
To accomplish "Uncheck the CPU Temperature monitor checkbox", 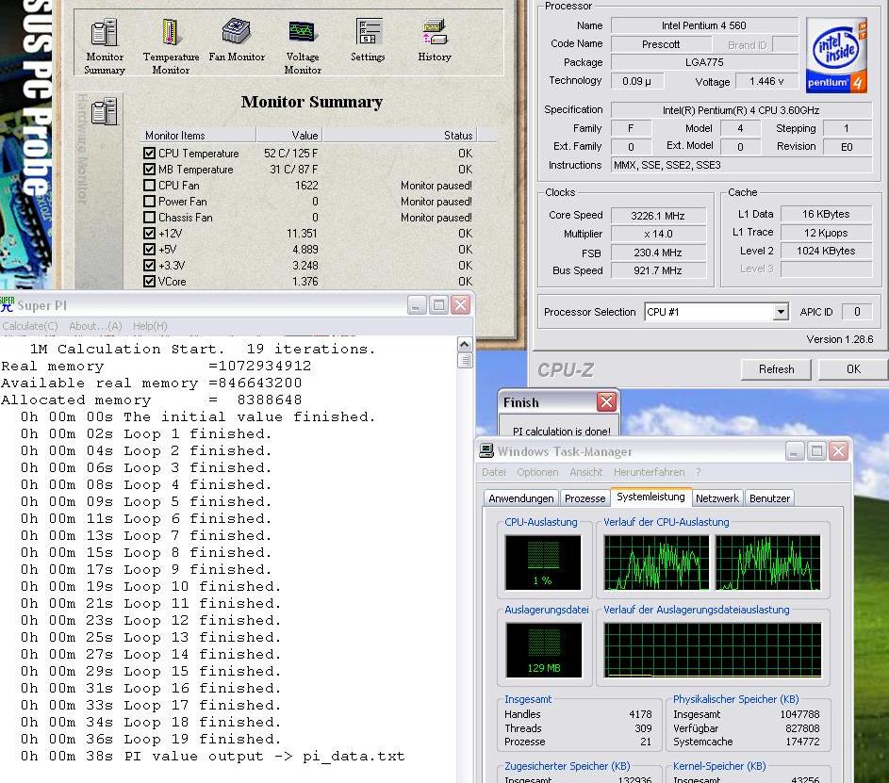I will pos(149,154).
